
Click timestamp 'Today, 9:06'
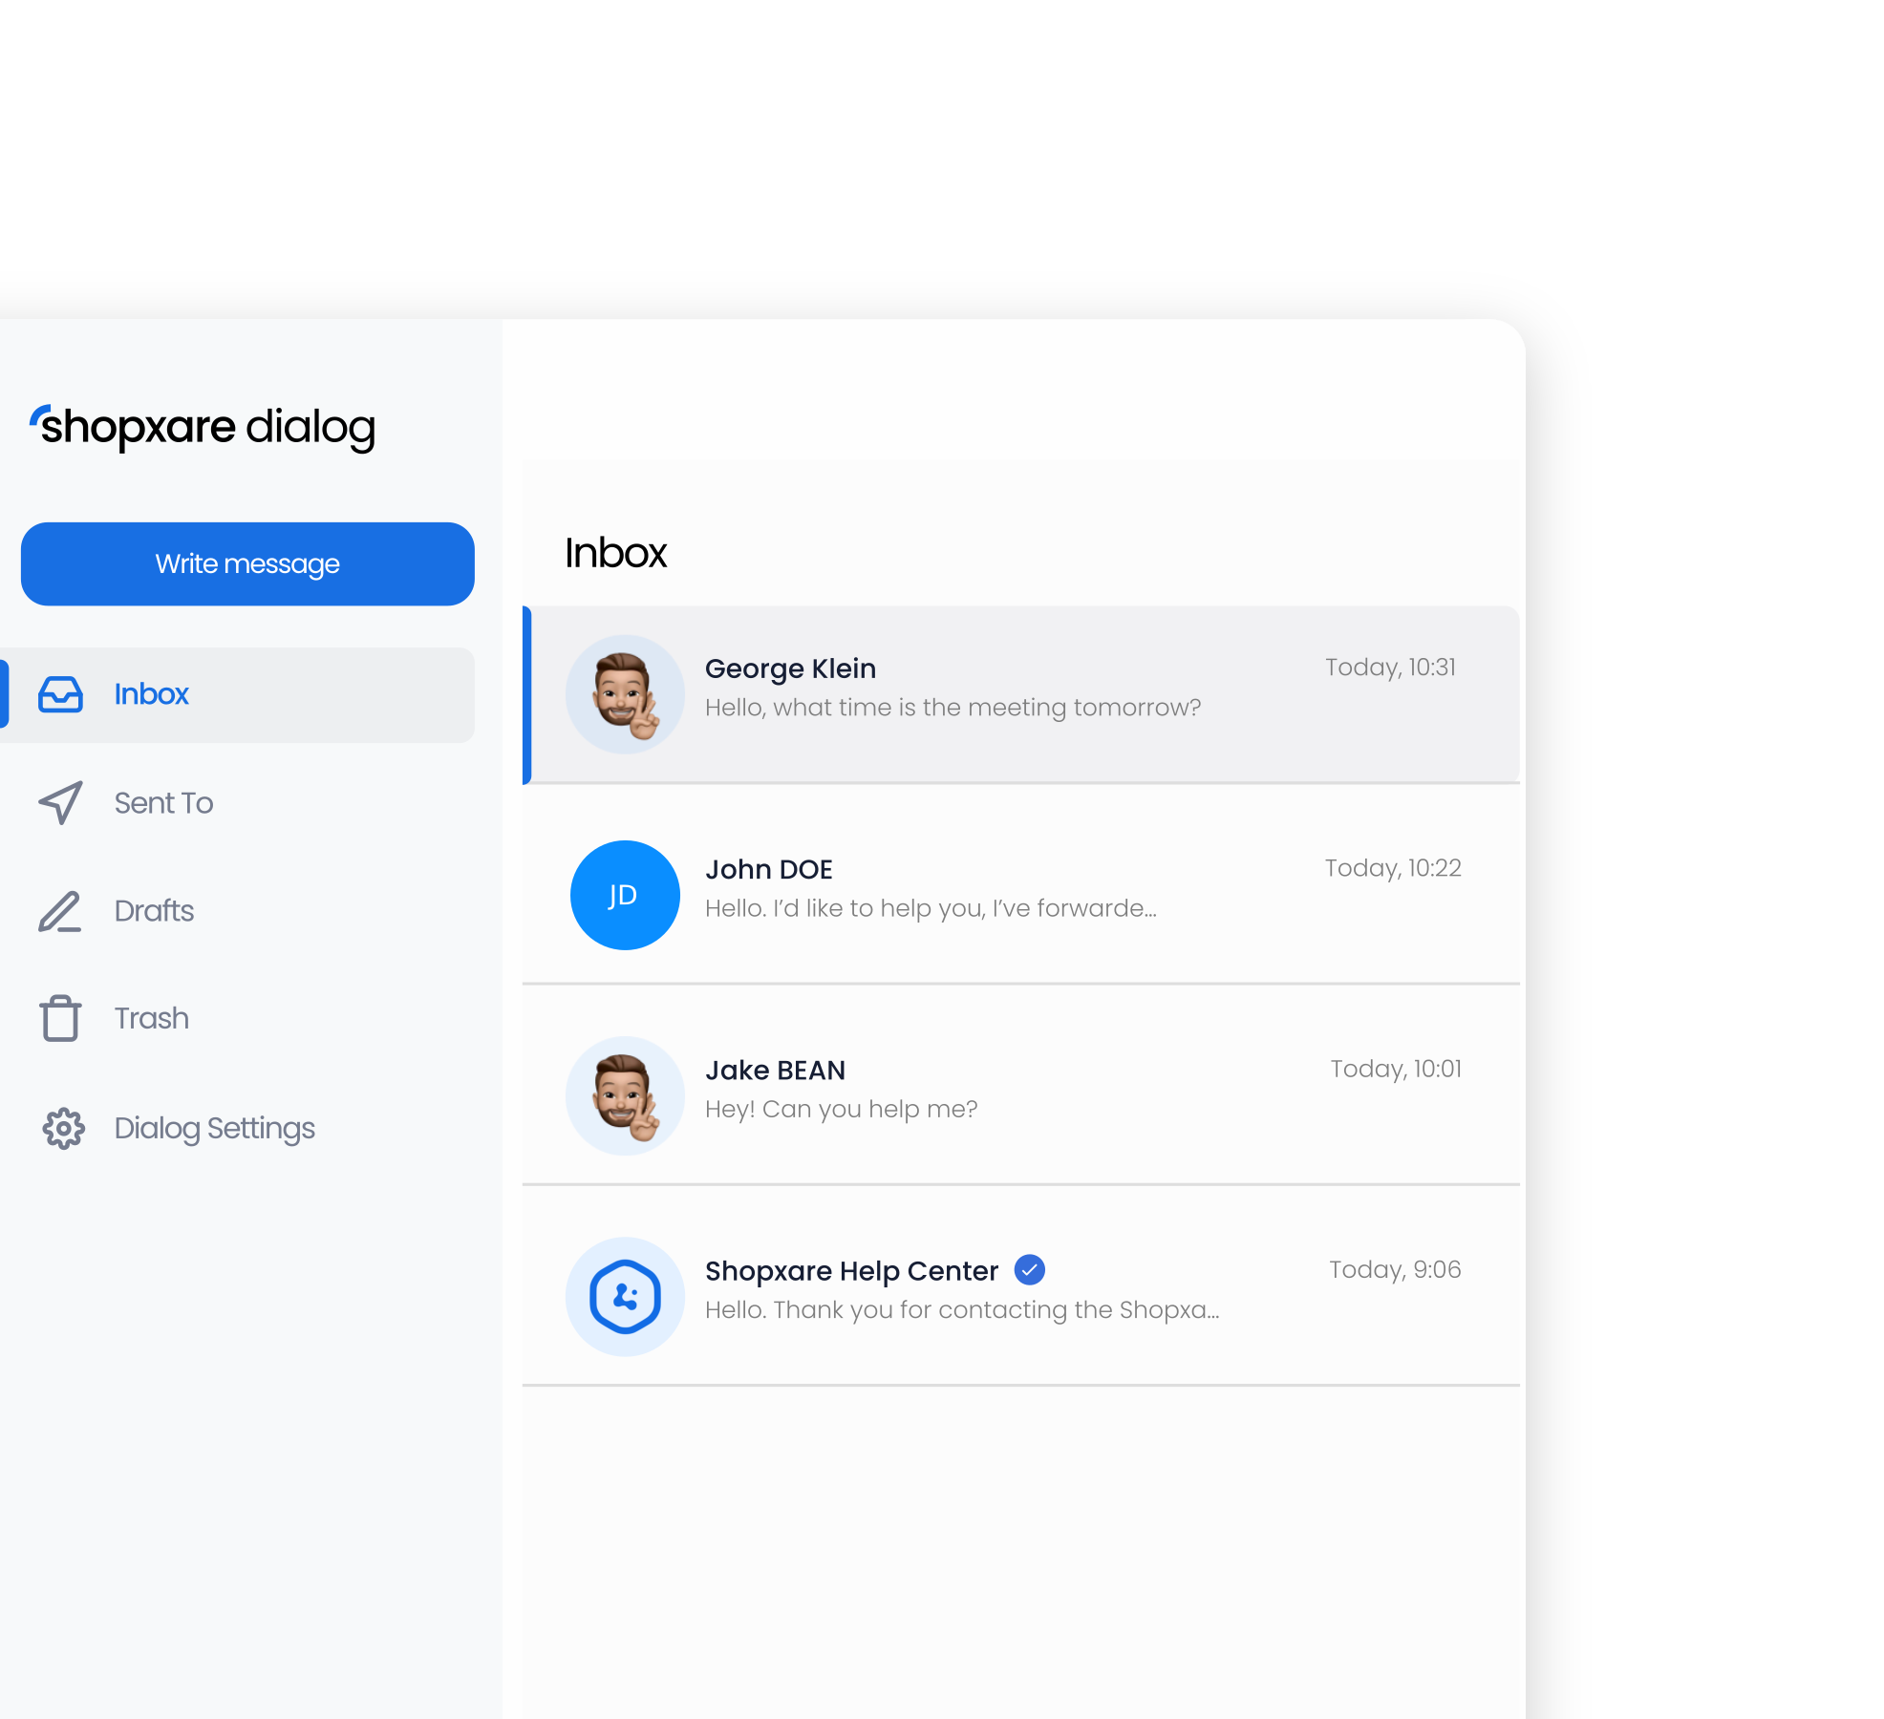[1395, 1269]
